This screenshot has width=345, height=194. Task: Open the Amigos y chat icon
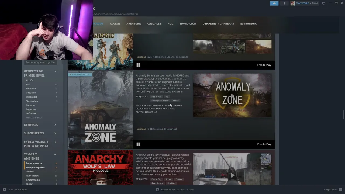(x=341, y=189)
